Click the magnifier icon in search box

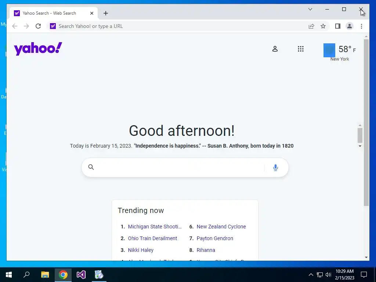(91, 167)
